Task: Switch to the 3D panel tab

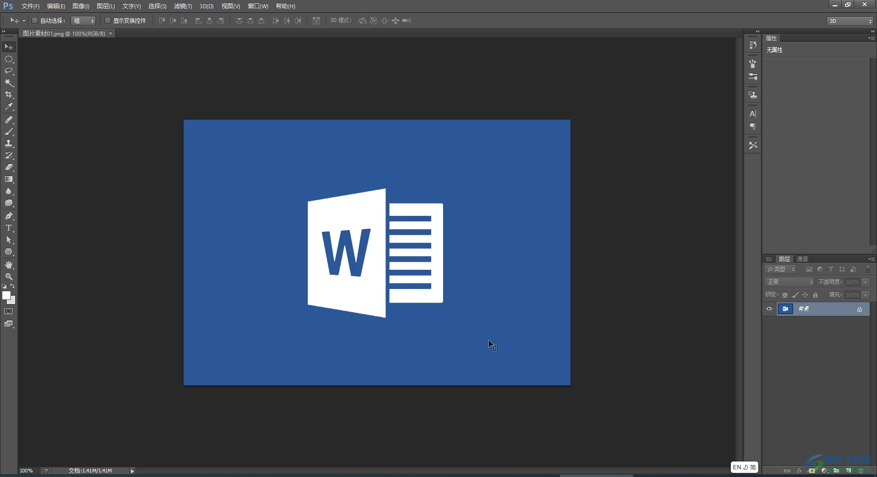Action: pos(769,259)
